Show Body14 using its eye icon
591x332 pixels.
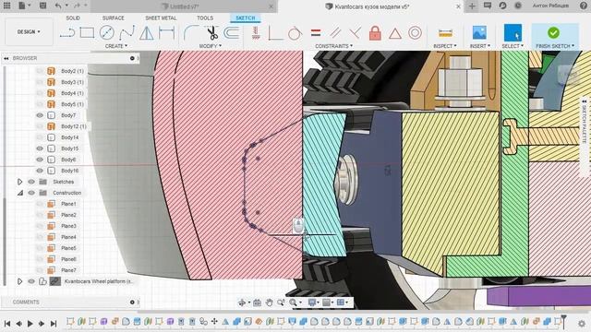[40, 137]
